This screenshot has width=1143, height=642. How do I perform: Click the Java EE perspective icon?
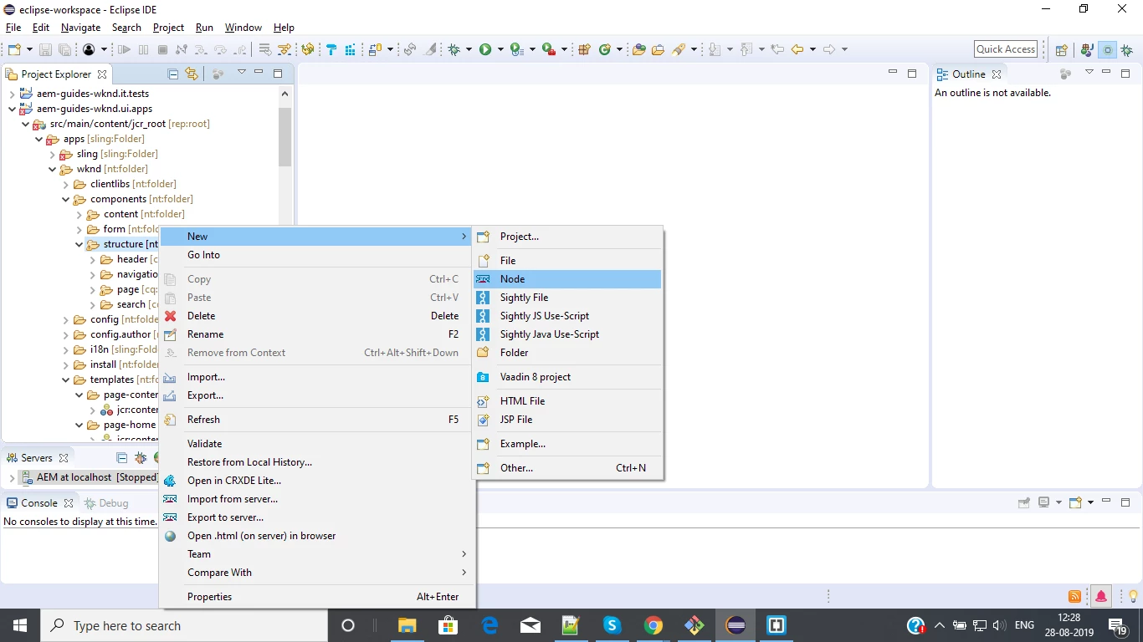point(1086,49)
